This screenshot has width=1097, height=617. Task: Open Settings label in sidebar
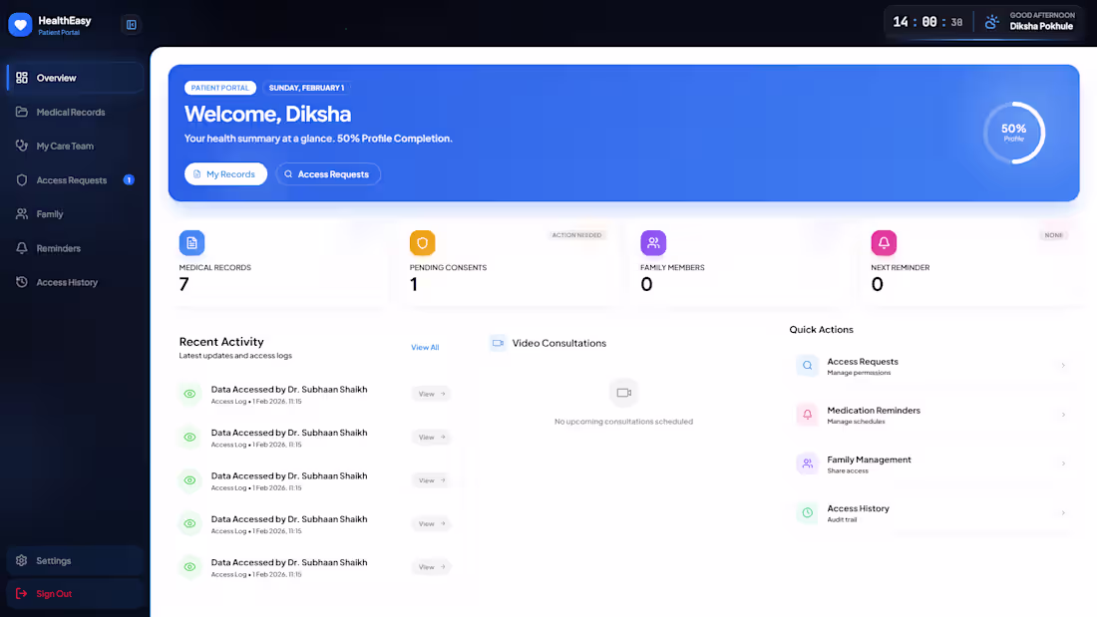coord(53,561)
